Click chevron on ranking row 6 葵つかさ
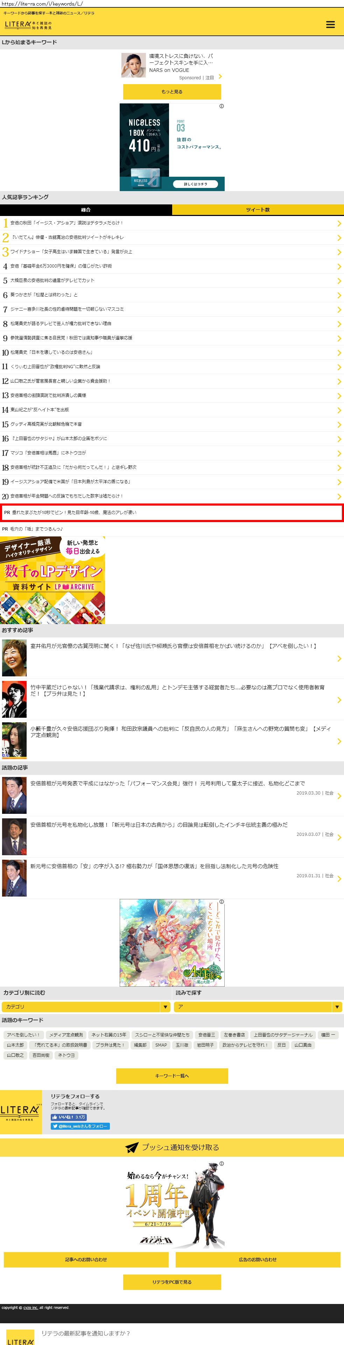The width and height of the screenshot is (344, 1345). tap(339, 295)
